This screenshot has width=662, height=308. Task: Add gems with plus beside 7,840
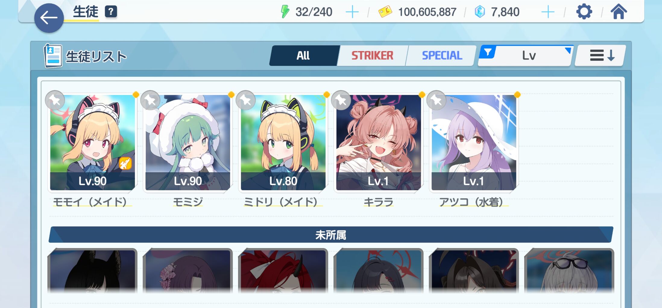548,12
